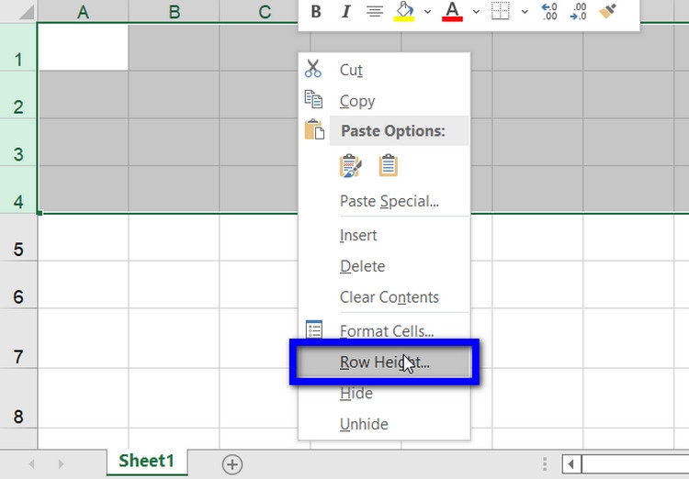Select the row 3 header

[18, 142]
